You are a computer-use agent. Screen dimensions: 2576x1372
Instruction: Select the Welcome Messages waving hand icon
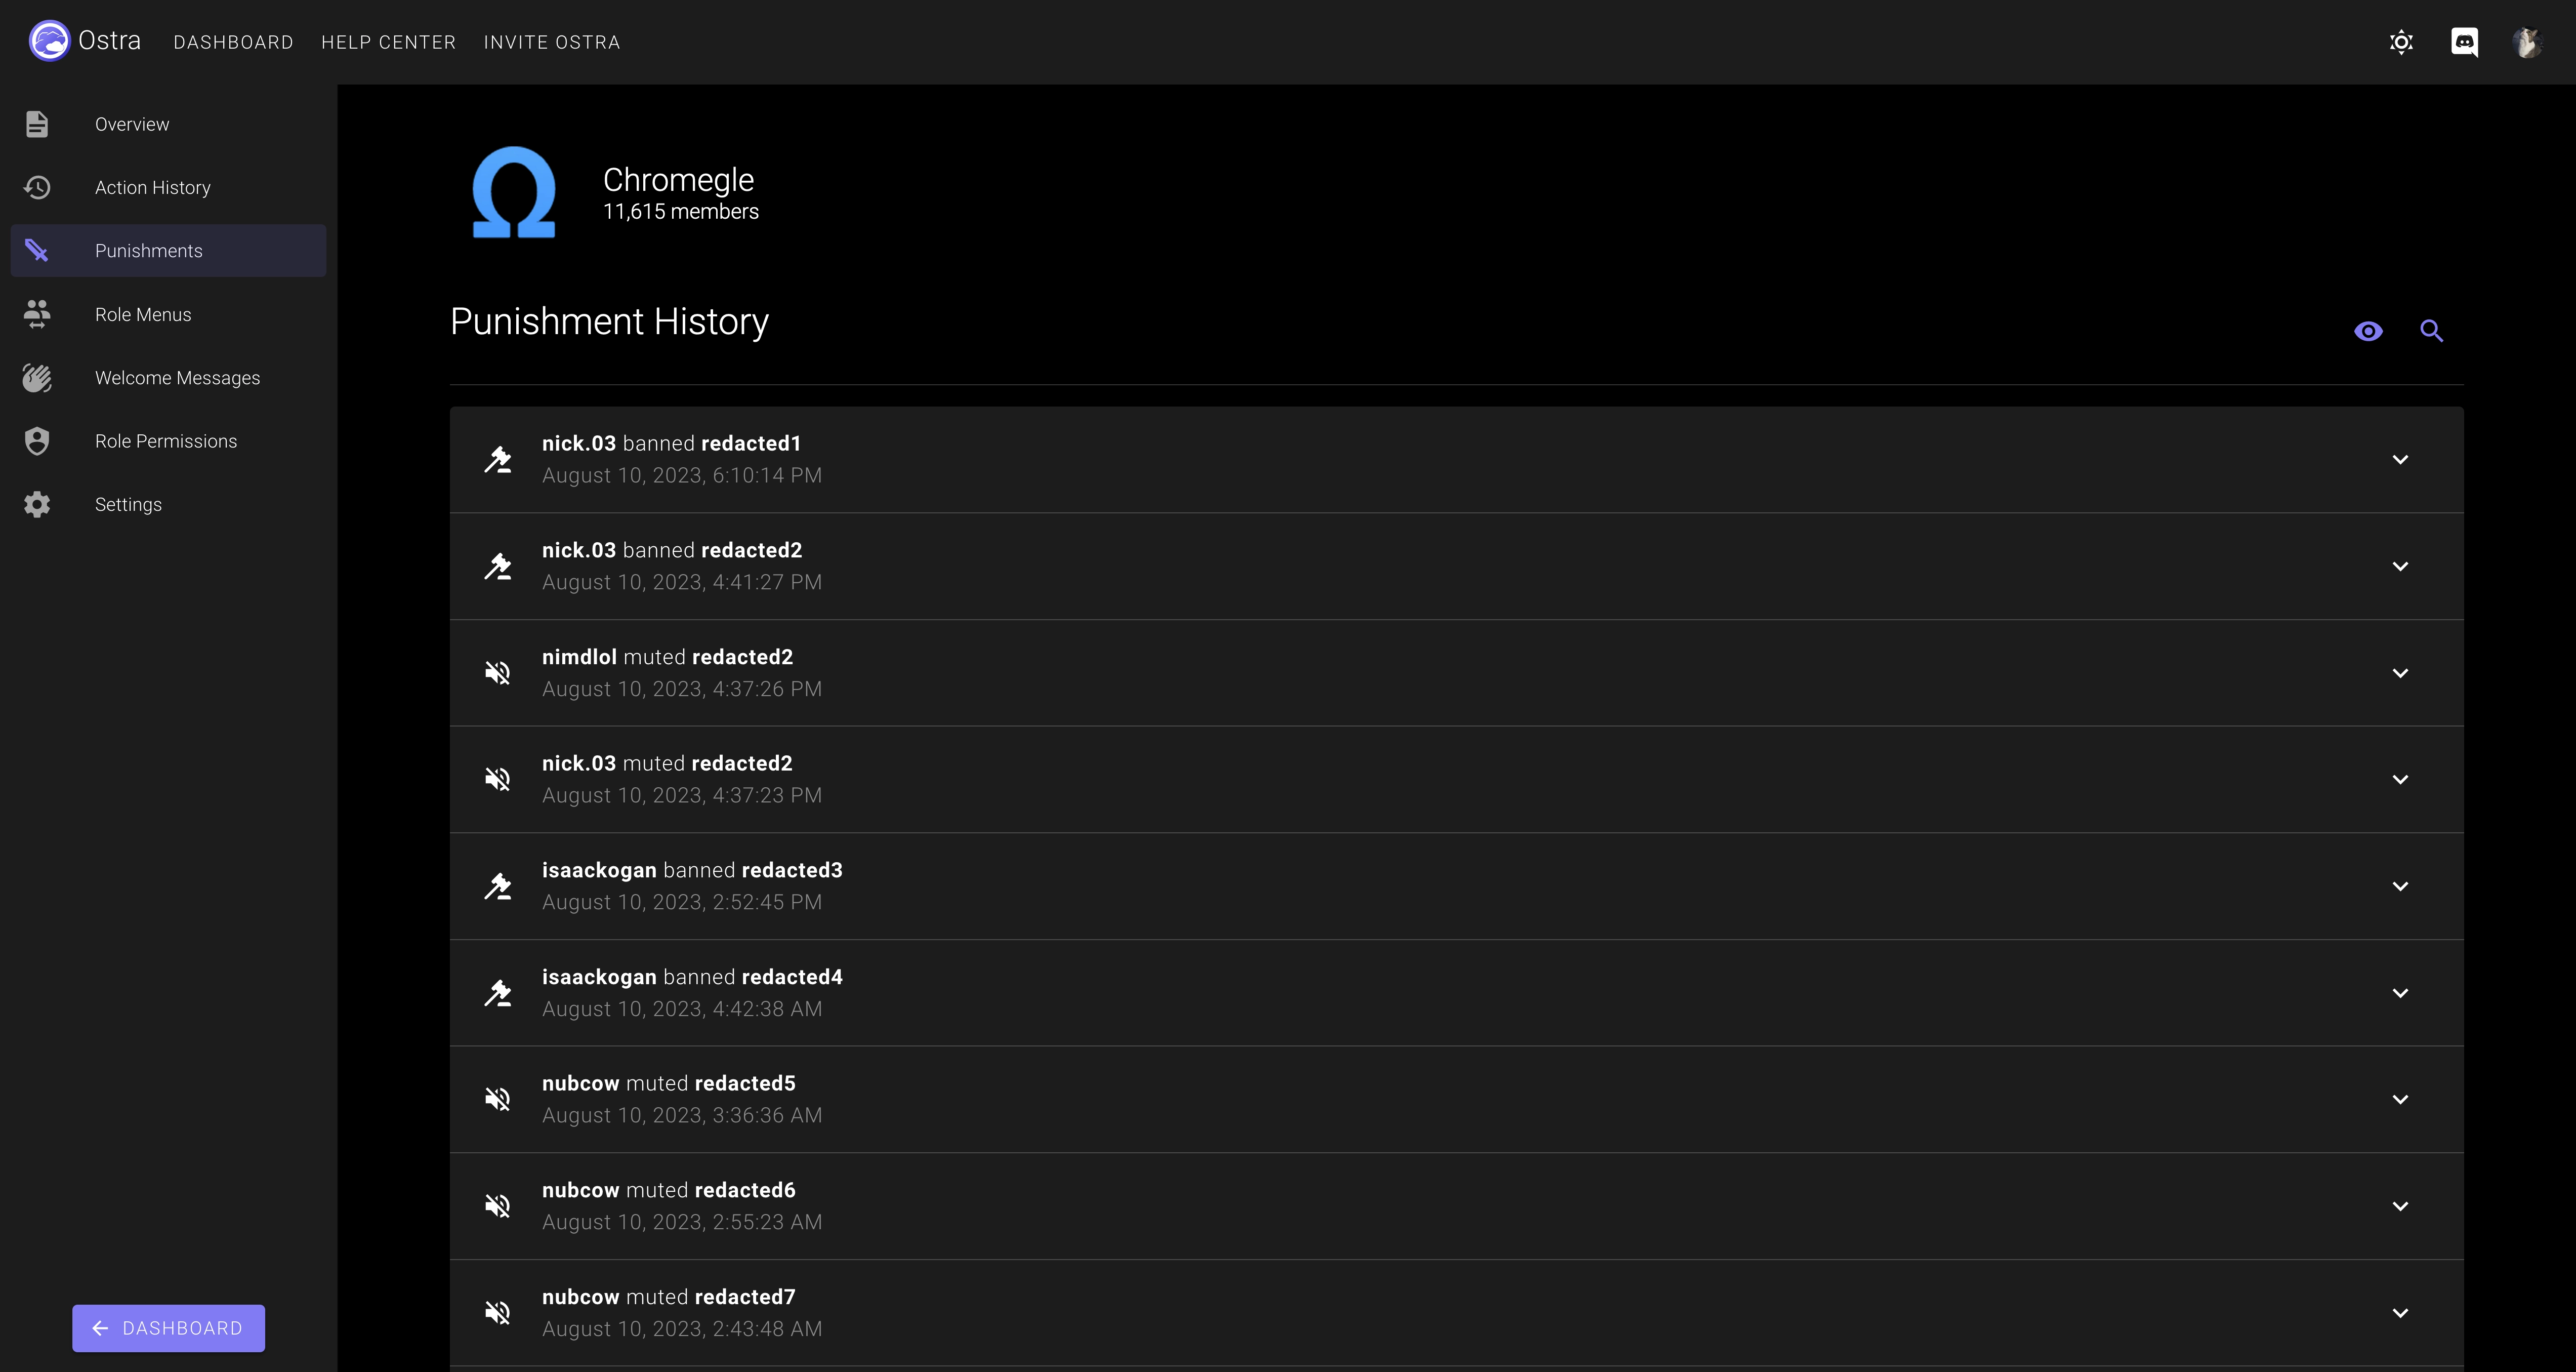[x=37, y=377]
